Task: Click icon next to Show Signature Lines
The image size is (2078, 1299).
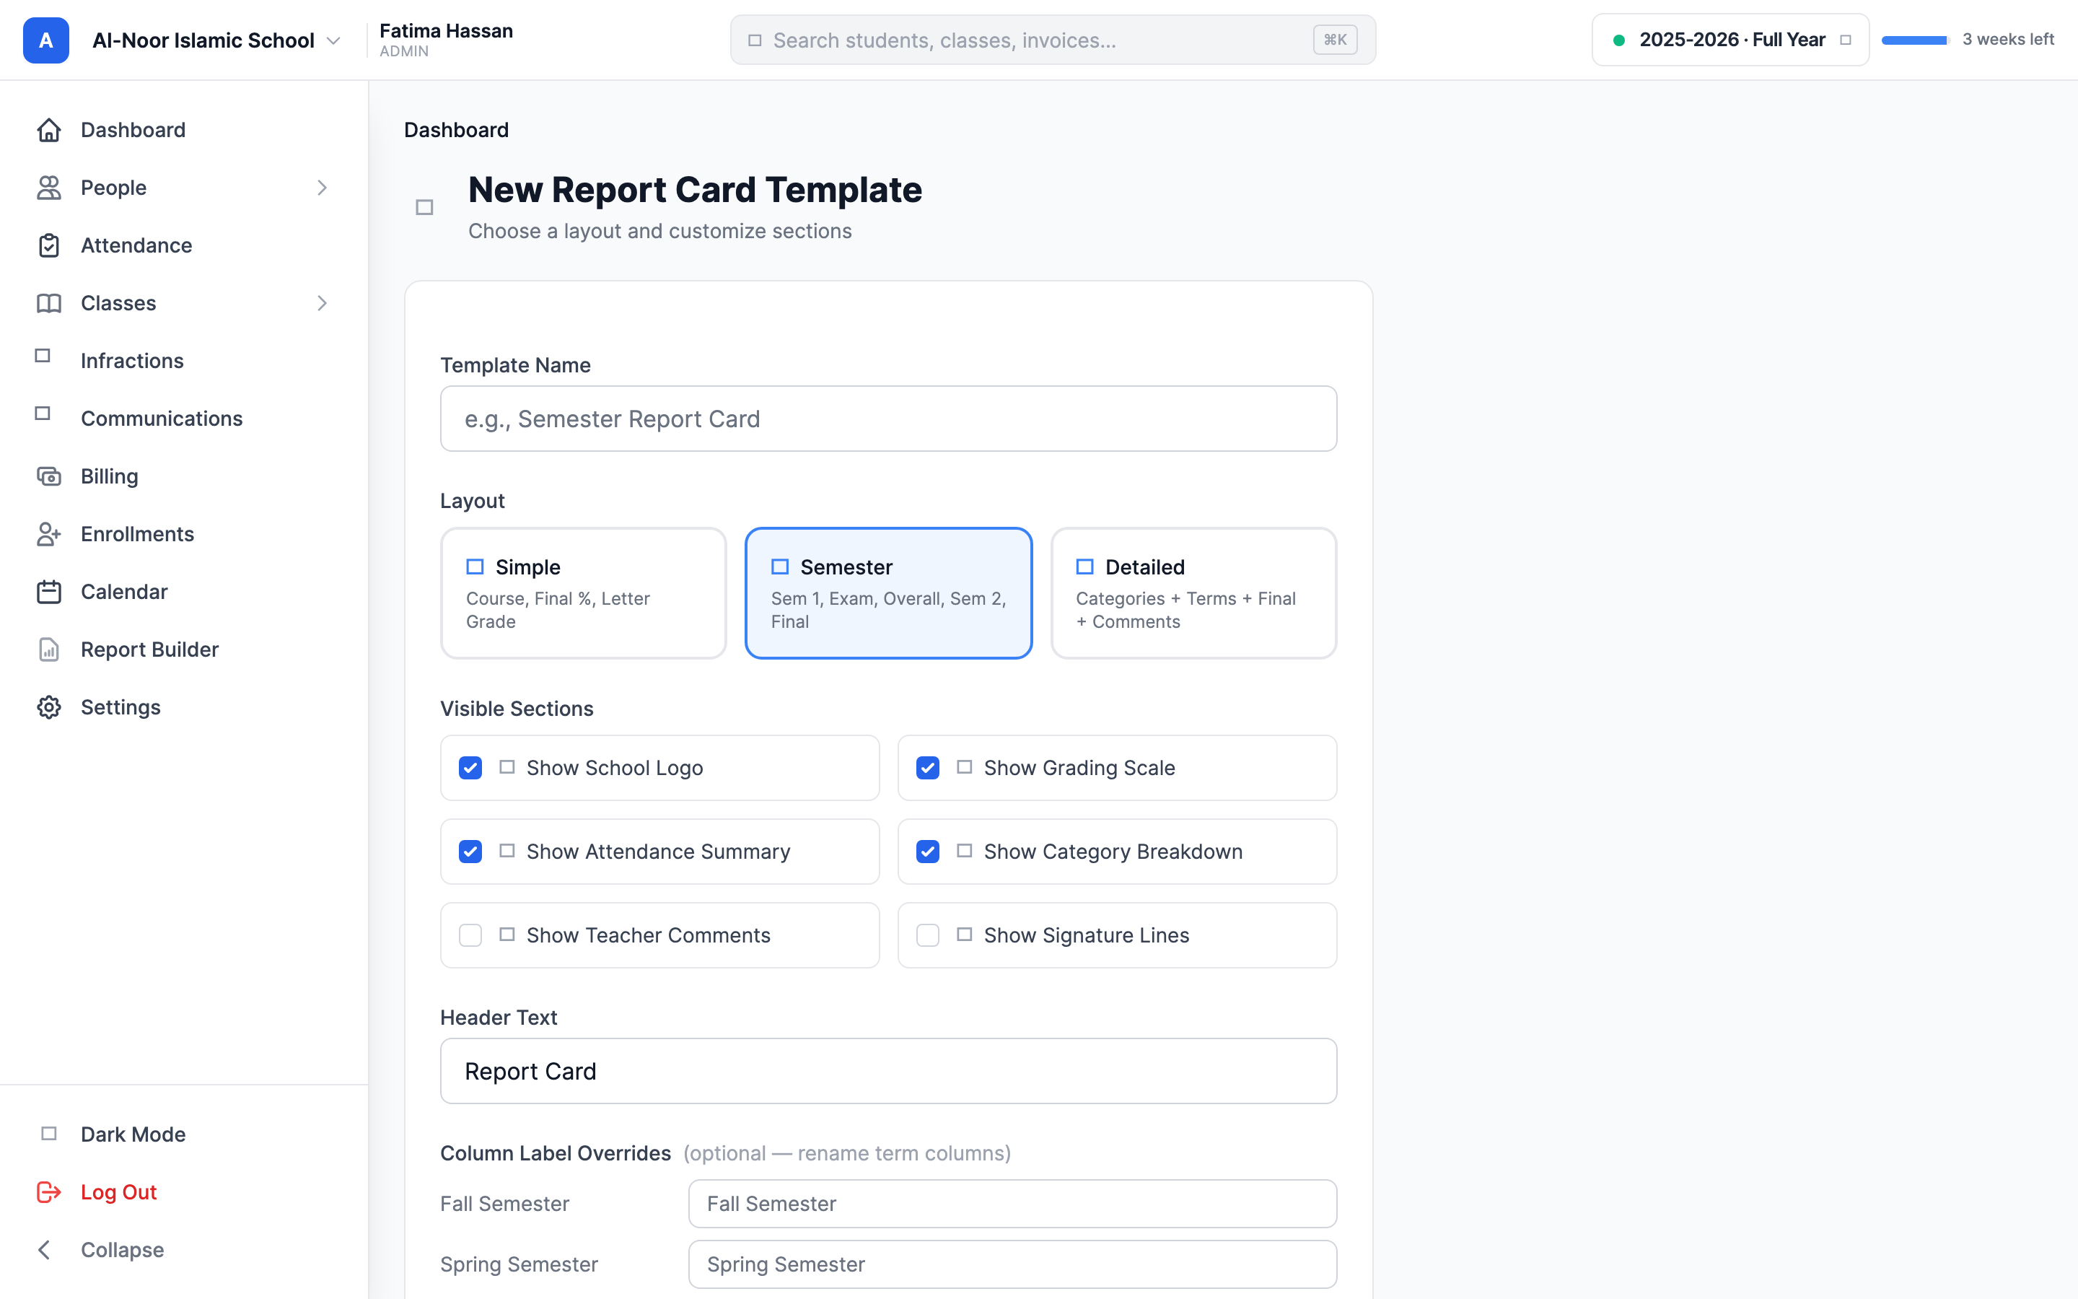Action: (964, 934)
